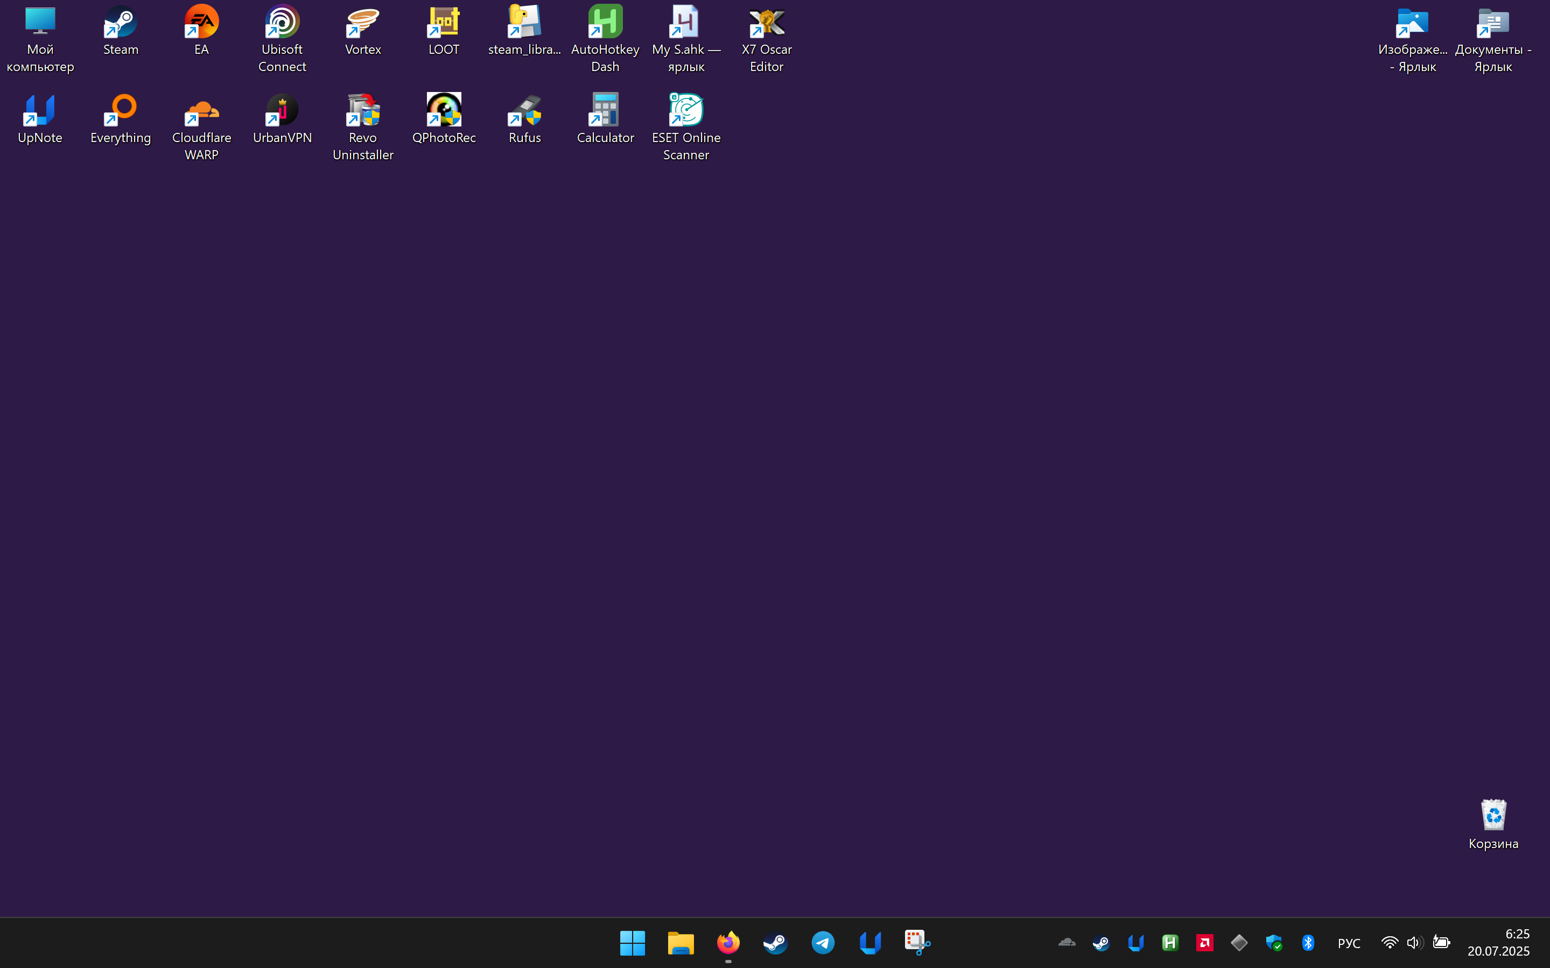Select the Everything desktop shortcut
This screenshot has width=1550, height=968.
coord(121,119)
